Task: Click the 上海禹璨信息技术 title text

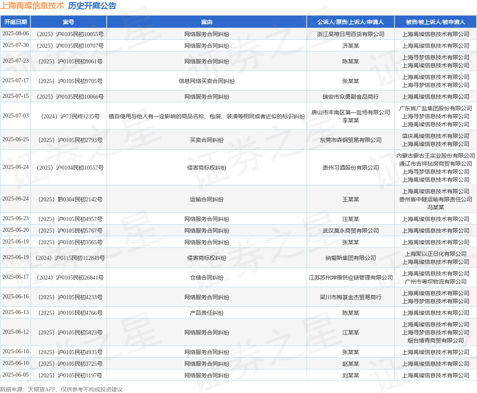Action: (32, 6)
